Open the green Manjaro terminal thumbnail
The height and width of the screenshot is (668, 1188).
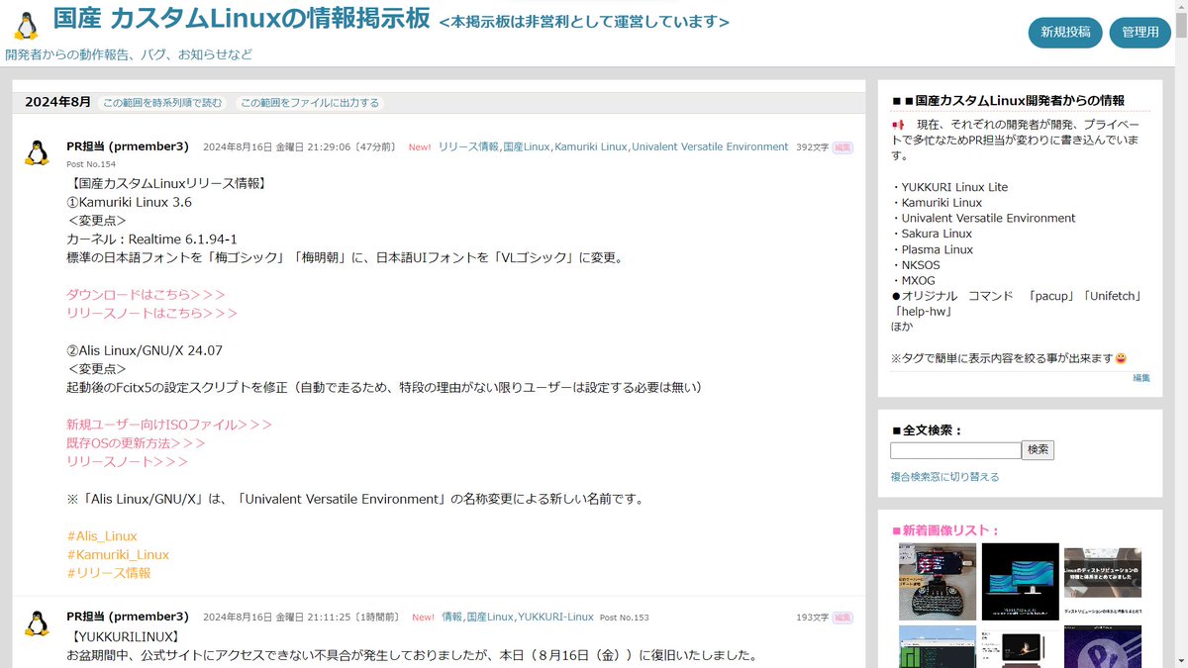pos(938,646)
